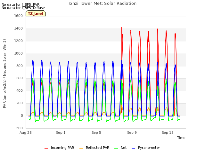Viewport: 205px width, 154px height.
Task: Click the 1000 y-axis tick label
Action: 19,54
